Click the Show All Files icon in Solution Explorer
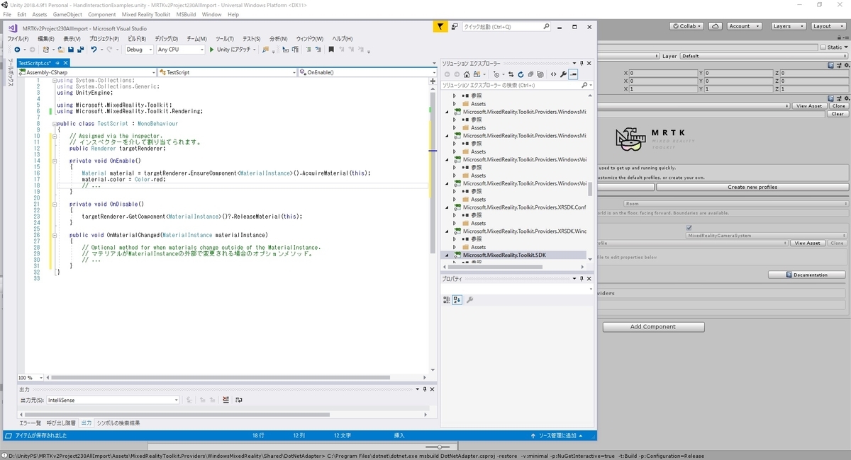This screenshot has width=851, height=460. (540, 74)
